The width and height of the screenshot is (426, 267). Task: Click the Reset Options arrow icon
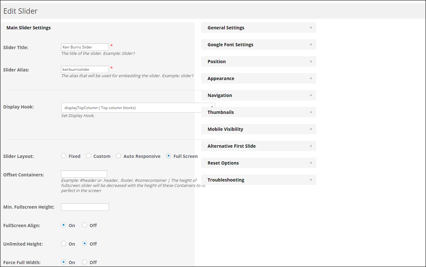tap(310, 163)
